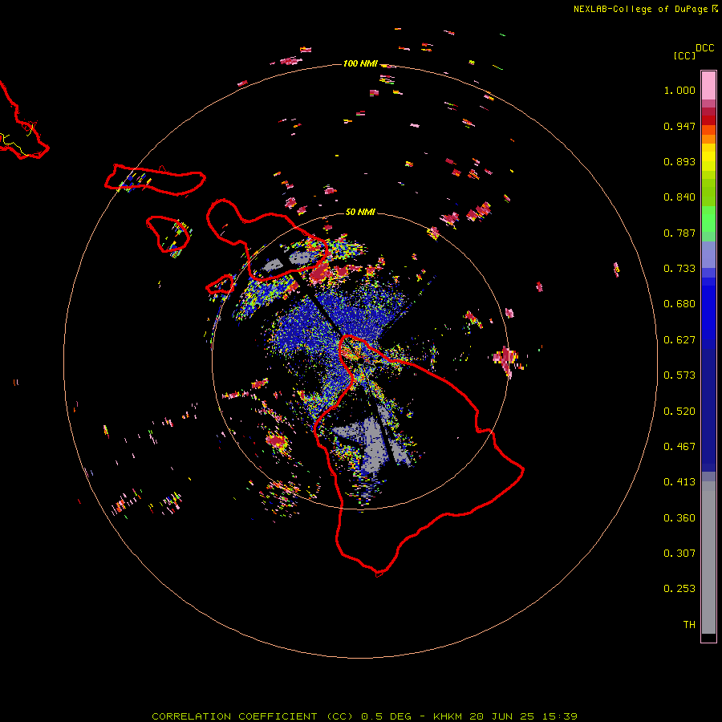
Task: Click the Correlation Coefficient KHKM caption
Action: pyautogui.click(x=364, y=716)
